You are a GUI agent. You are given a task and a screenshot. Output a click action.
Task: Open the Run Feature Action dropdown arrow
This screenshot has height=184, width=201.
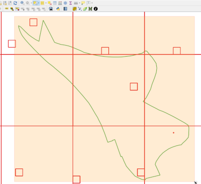tap(31, 3)
